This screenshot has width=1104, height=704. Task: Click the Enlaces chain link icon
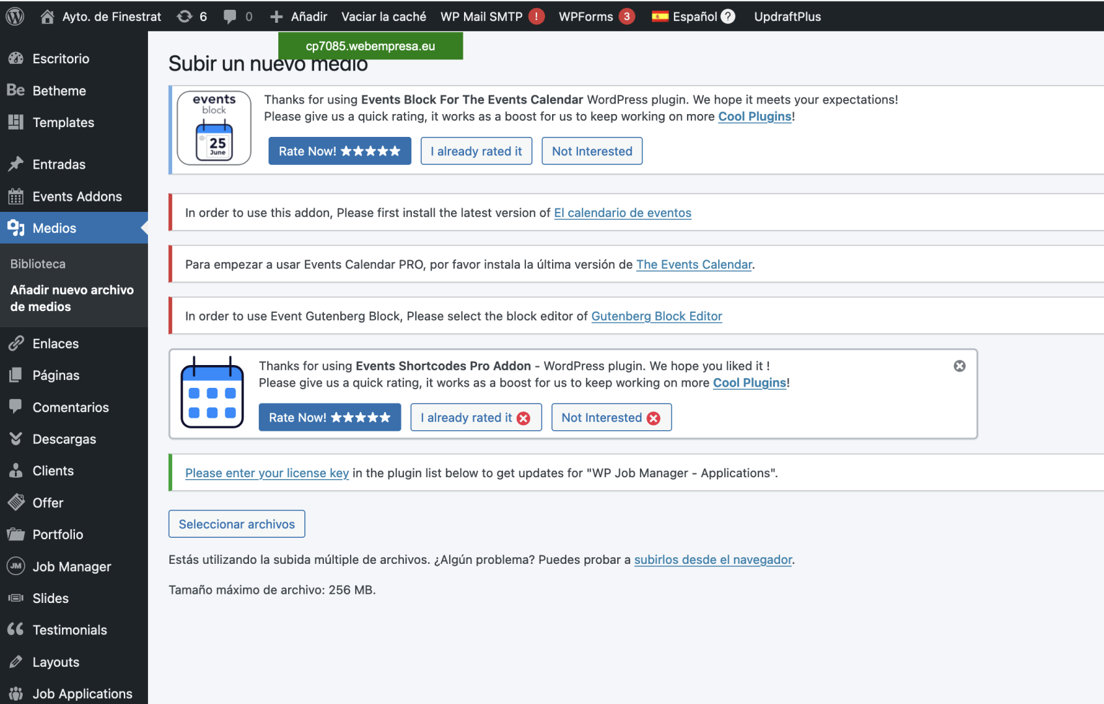tap(16, 344)
